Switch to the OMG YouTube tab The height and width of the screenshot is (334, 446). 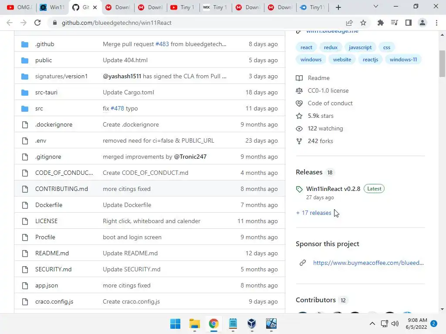19,7
